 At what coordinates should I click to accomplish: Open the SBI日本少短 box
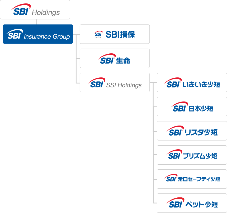point(192,107)
